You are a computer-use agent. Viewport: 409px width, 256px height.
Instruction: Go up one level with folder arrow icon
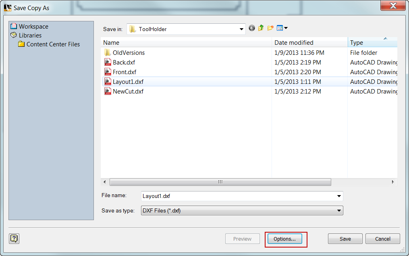tap(261, 29)
